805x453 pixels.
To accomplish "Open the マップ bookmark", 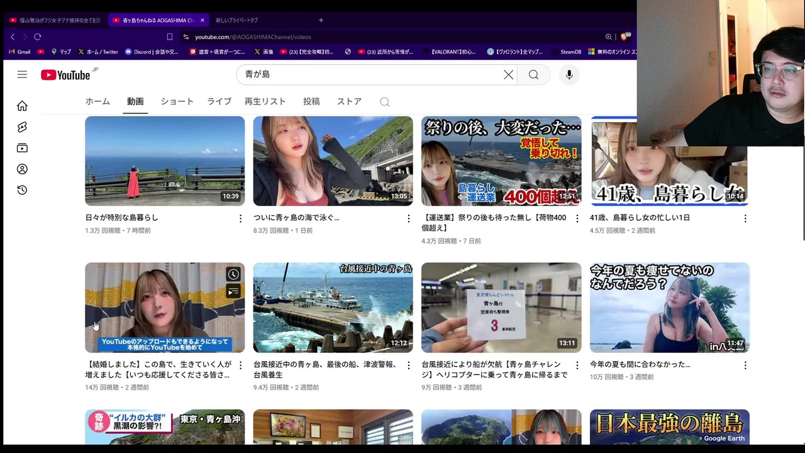I will tap(61, 52).
